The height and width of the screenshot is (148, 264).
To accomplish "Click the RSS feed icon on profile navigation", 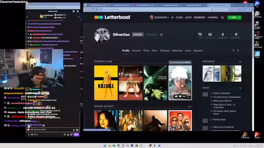I will pyautogui.click(x=238, y=50).
